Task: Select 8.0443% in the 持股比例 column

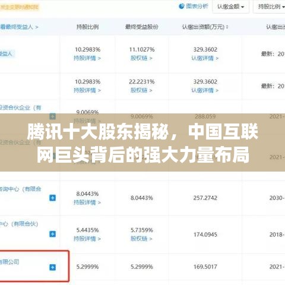Action: click(87, 194)
